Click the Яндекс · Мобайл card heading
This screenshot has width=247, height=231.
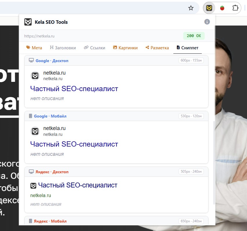(50, 221)
